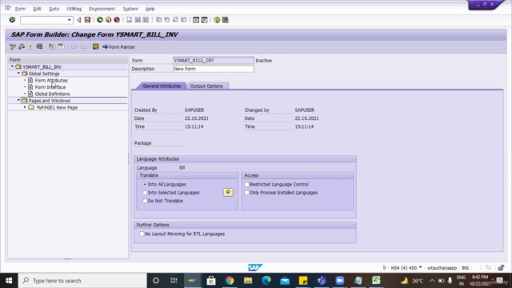Screen dimensions: 512x288
Task: Open the Utilities menu
Action: [x=74, y=9]
